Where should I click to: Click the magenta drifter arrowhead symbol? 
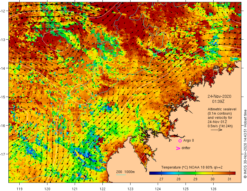[x=178, y=148]
